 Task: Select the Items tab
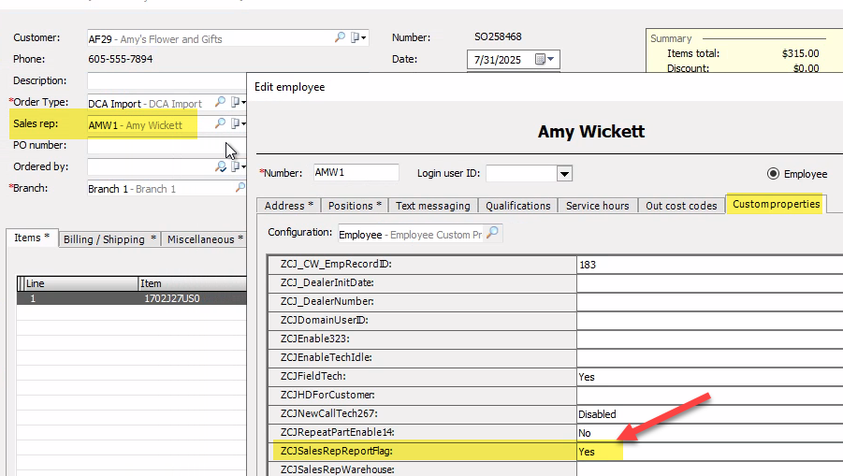click(x=32, y=238)
